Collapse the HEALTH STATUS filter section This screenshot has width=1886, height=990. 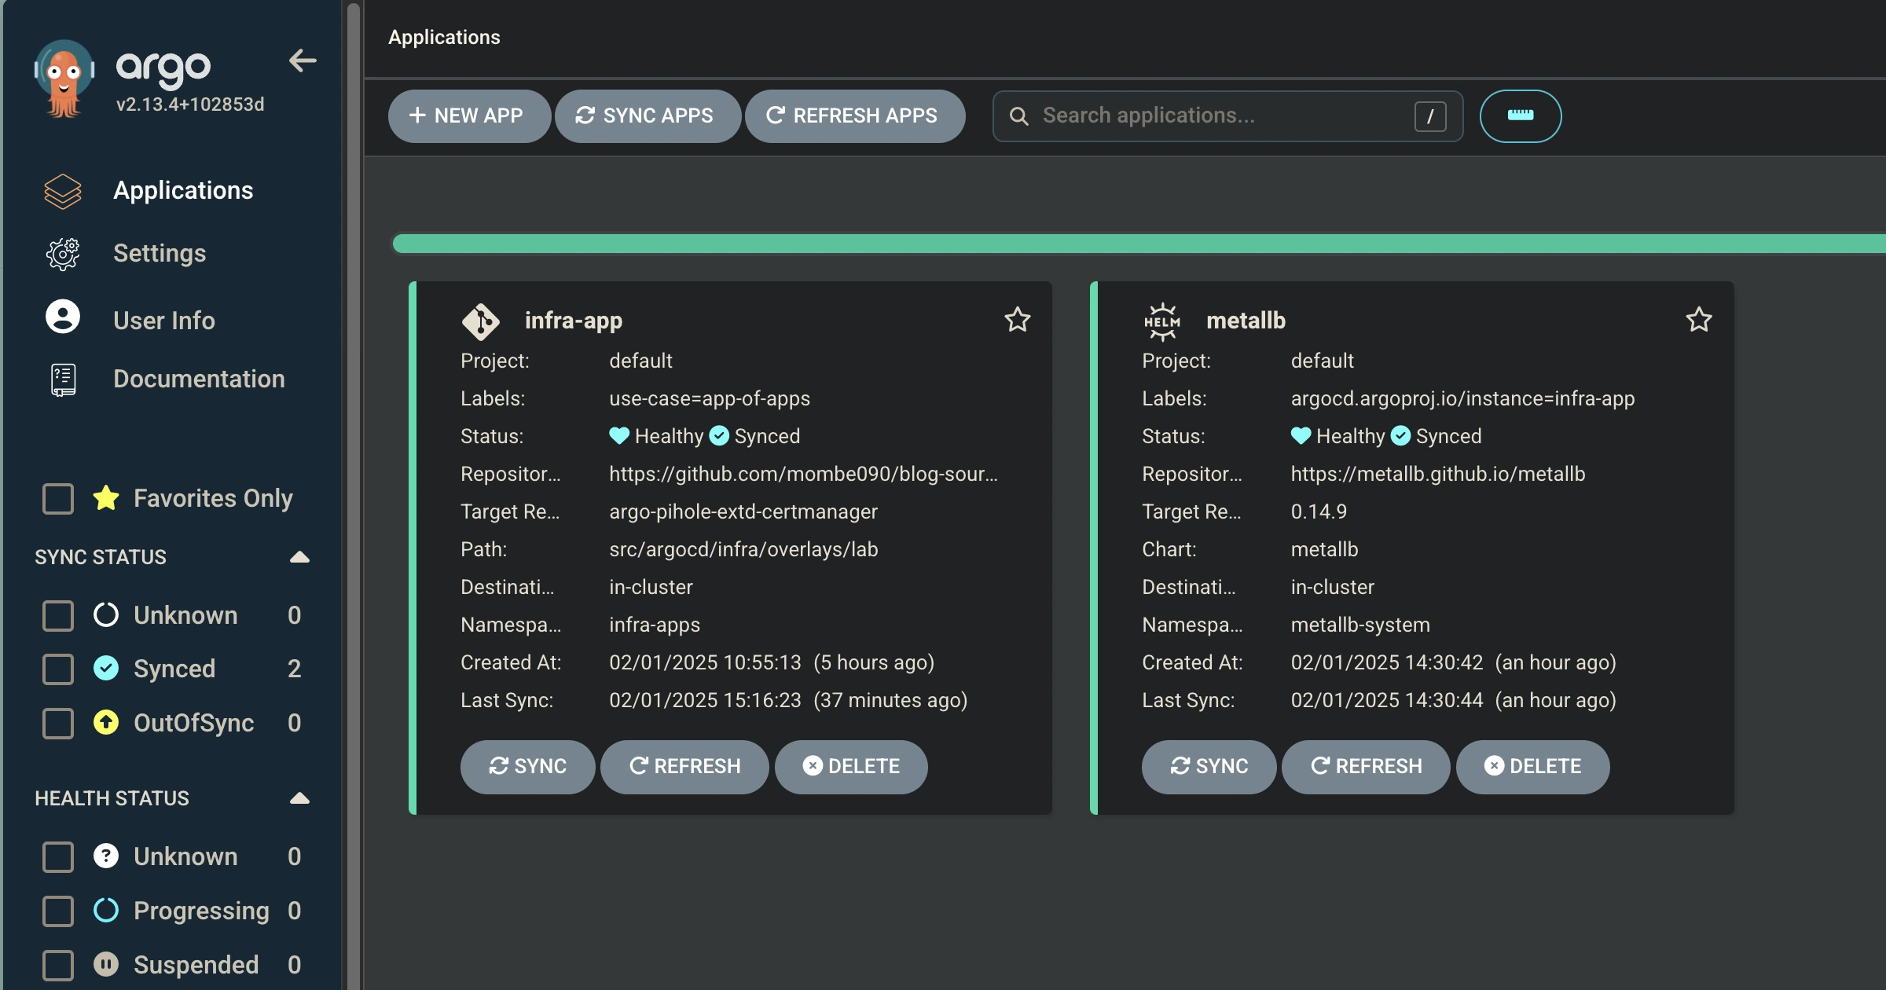(299, 798)
